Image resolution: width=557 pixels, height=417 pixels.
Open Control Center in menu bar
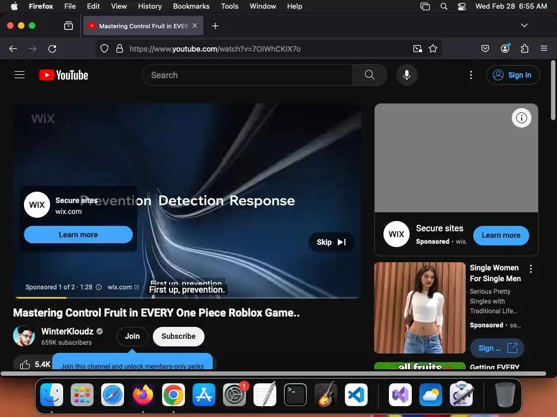(x=461, y=6)
